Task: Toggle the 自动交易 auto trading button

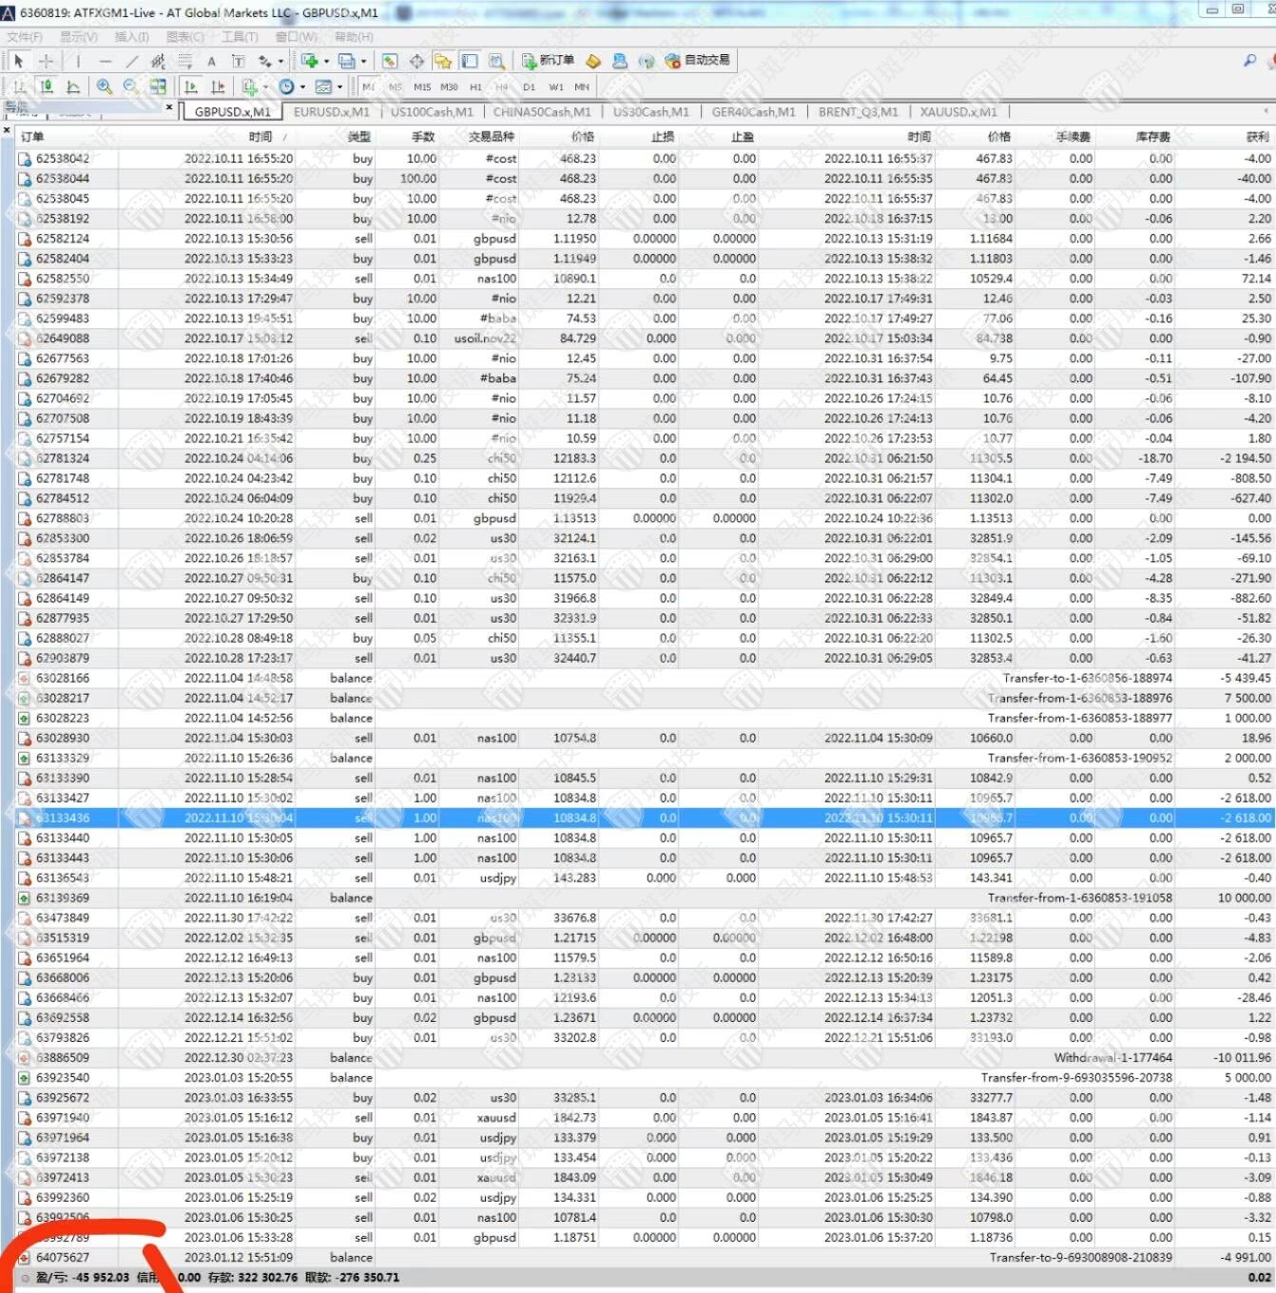Action: click(698, 61)
